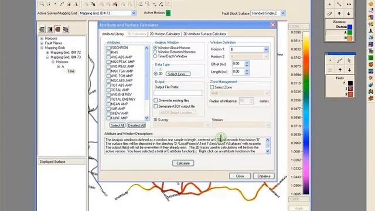This screenshot has width=375, height=211.
Task: Click the green square icon in right sidebar
Action: (371, 57)
